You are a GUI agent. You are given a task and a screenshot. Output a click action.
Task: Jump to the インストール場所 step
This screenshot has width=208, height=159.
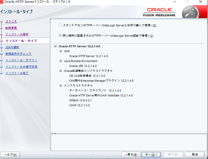pyautogui.click(x=17, y=34)
